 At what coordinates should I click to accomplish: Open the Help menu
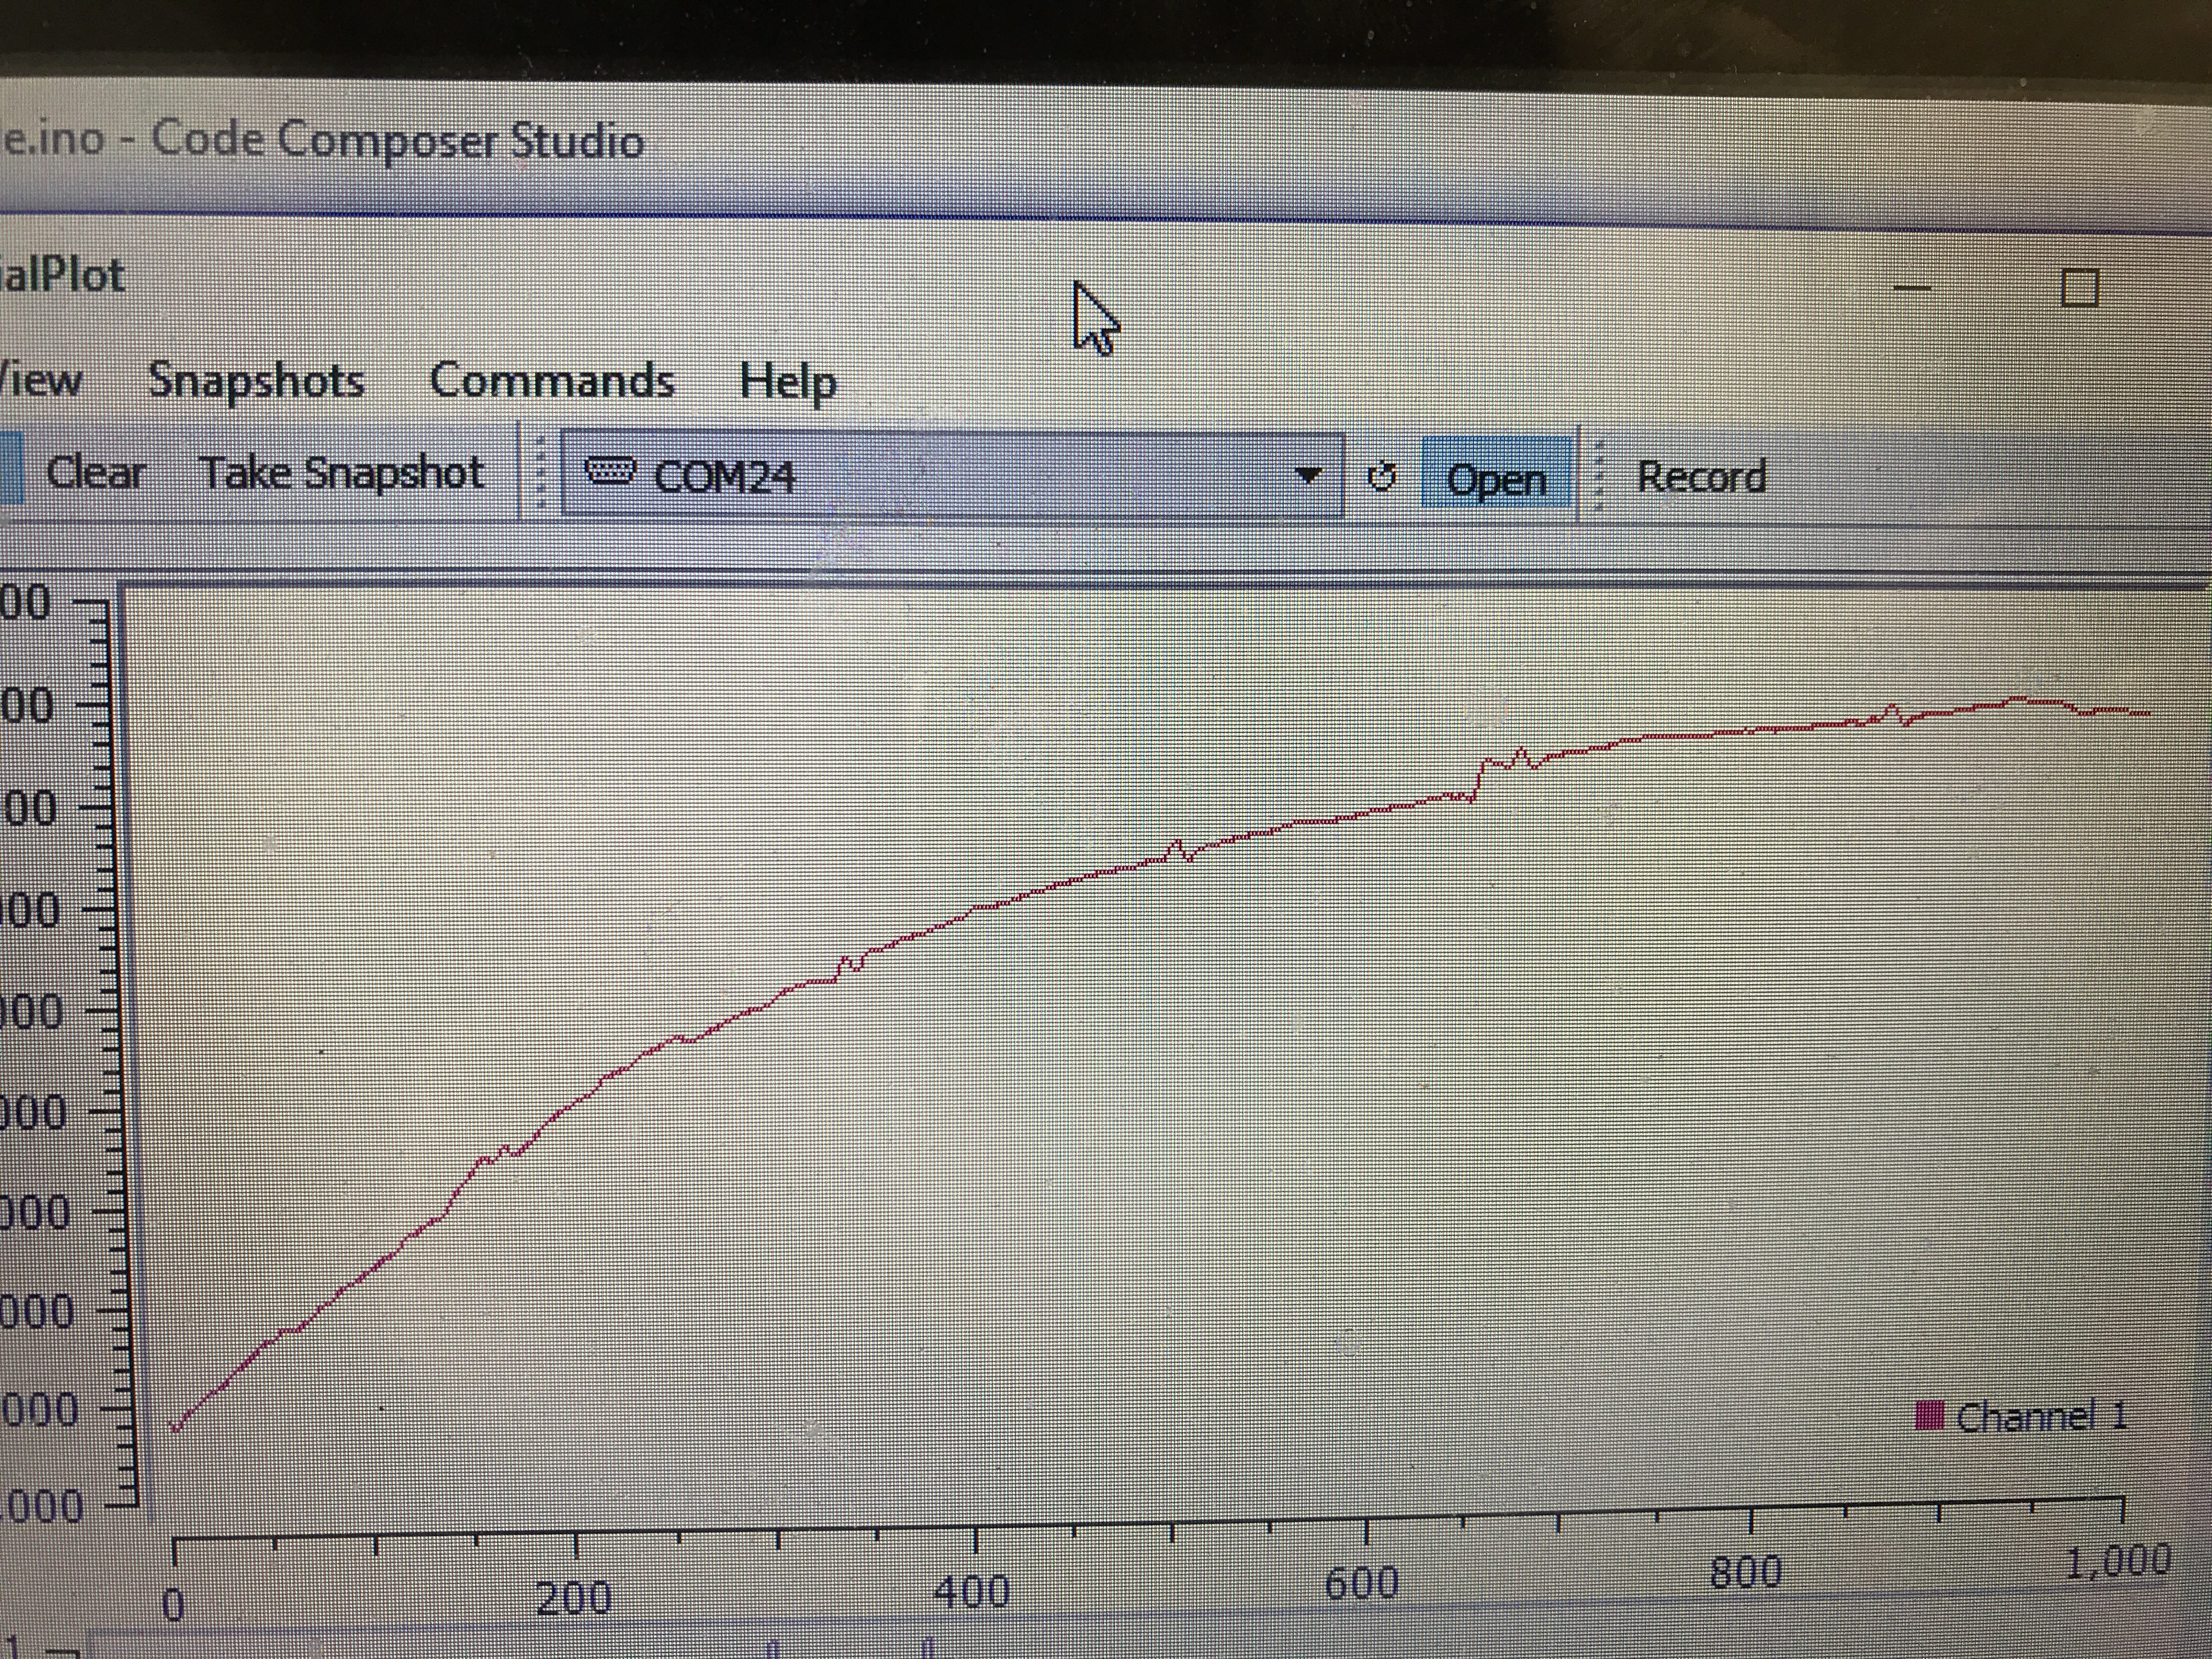point(788,381)
